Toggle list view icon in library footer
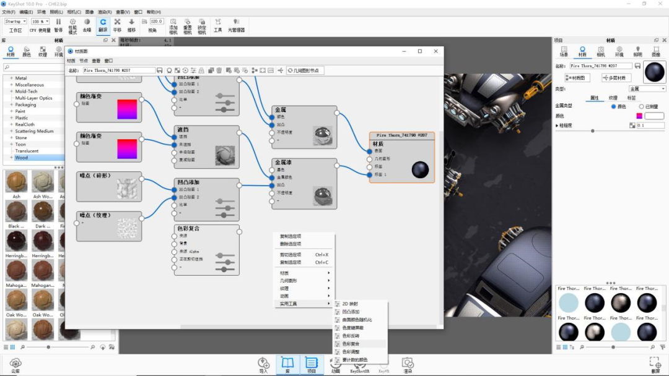 (x=6, y=347)
